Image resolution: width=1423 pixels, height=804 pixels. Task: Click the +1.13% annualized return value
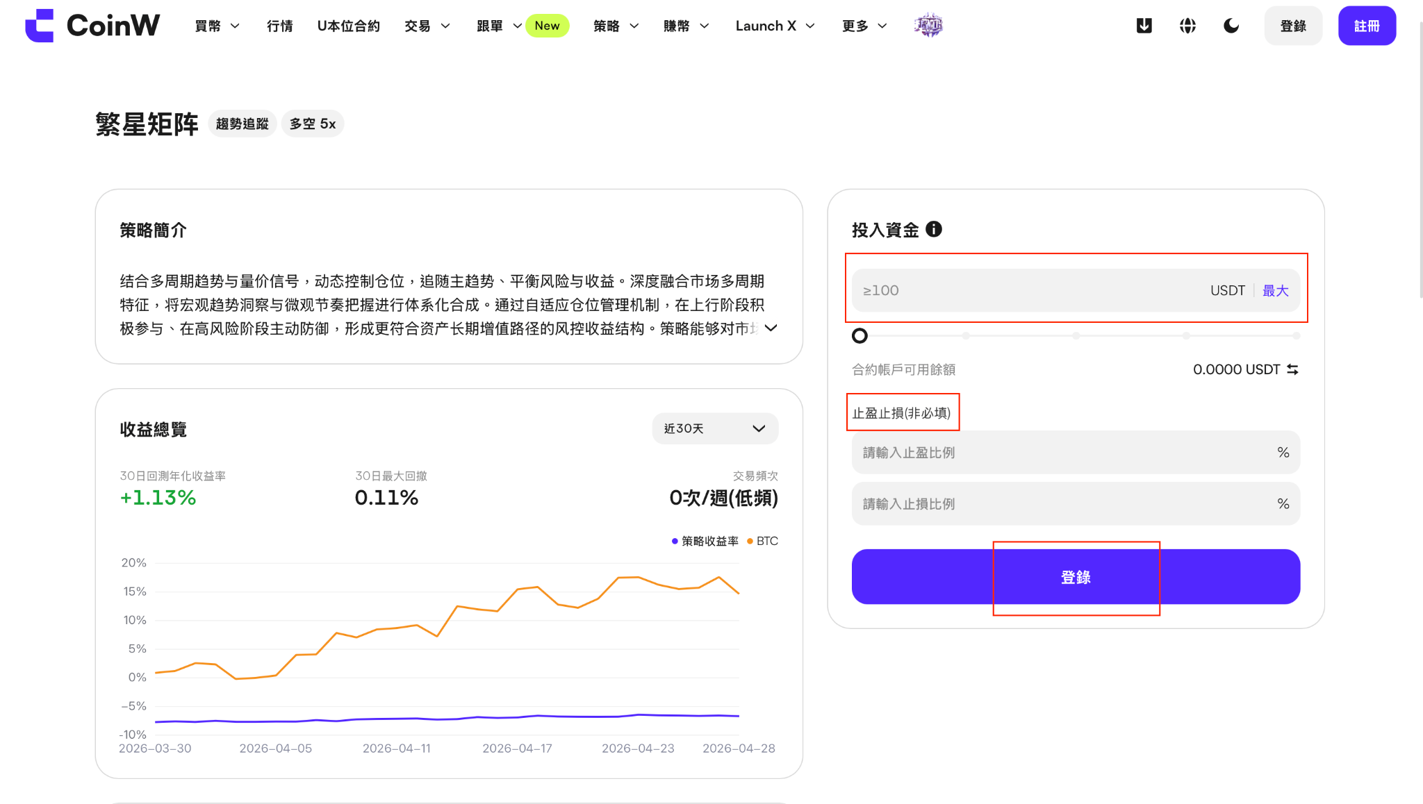(158, 498)
